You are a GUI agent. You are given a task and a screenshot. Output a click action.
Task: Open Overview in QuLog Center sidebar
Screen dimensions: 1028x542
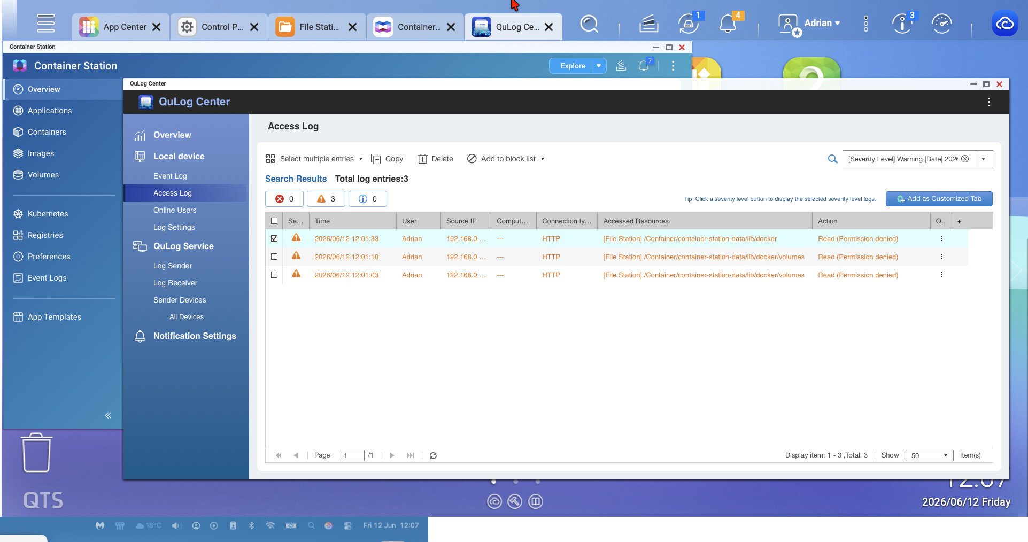pos(172,135)
